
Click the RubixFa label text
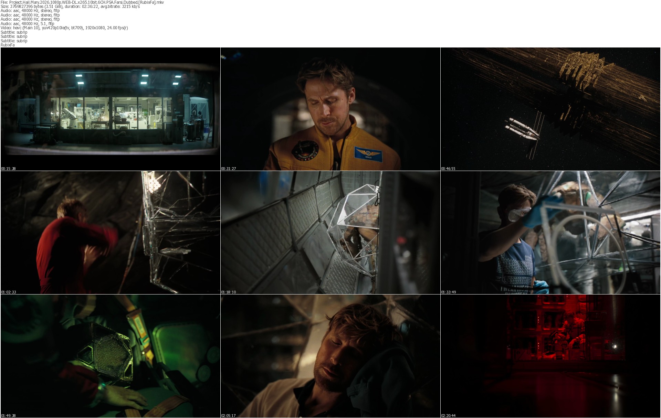click(8, 45)
